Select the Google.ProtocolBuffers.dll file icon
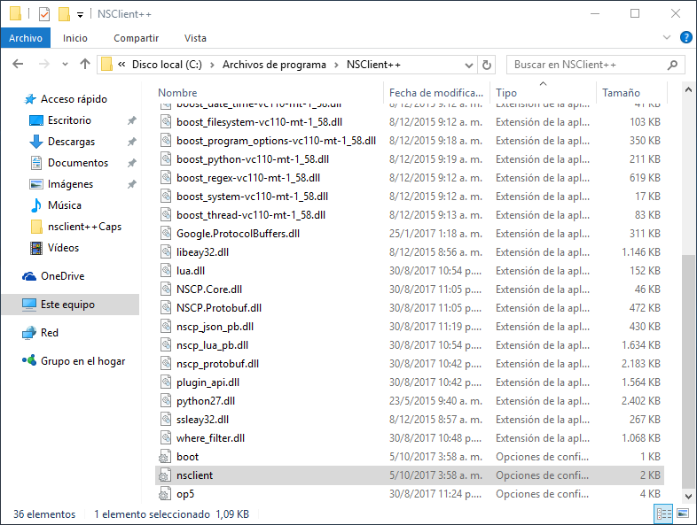The width and height of the screenshot is (697, 525). (166, 234)
